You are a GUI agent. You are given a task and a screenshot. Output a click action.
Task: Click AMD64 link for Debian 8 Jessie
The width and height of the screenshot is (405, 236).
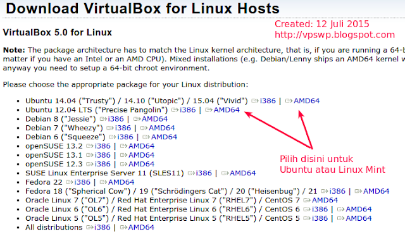[154, 119]
